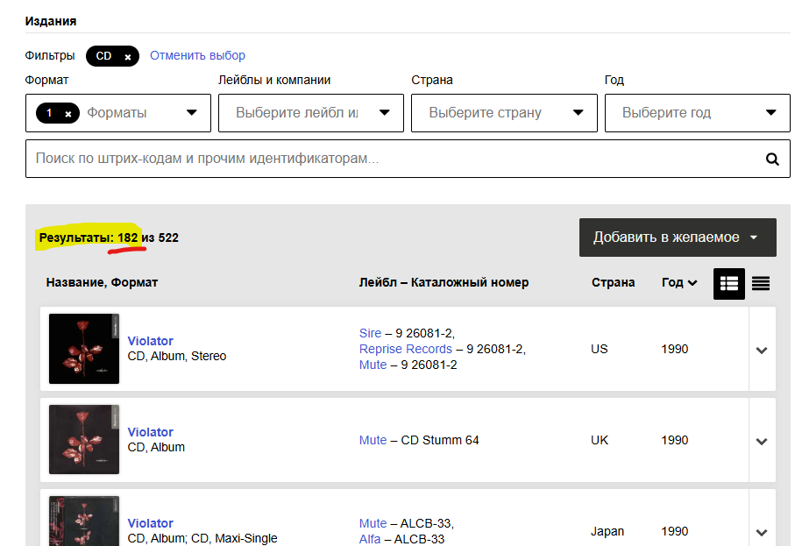Open the Sire label link
The width and height of the screenshot is (795, 546).
click(x=370, y=333)
